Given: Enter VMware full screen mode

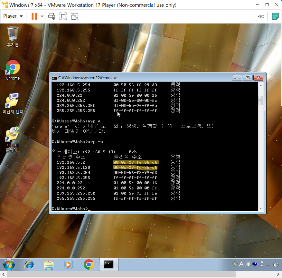Looking at the screenshot, I should (63, 16).
